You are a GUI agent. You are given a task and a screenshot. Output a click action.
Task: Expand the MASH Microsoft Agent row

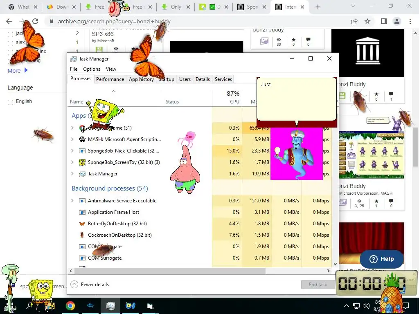pos(72,139)
